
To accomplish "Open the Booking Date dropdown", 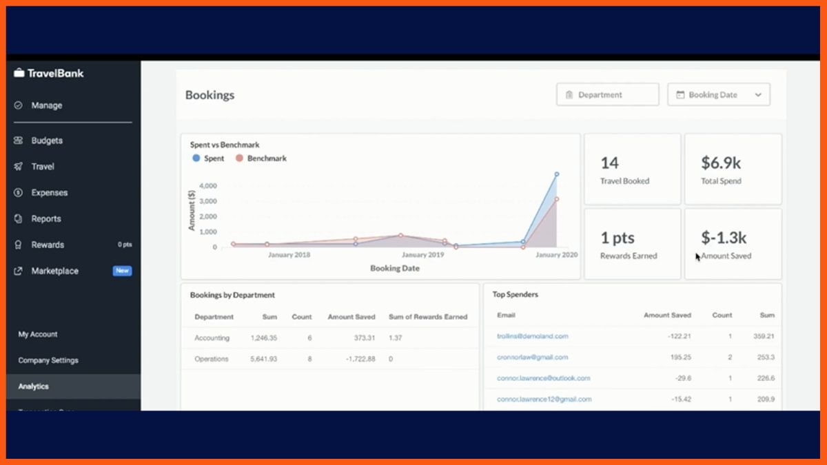I will coord(718,95).
